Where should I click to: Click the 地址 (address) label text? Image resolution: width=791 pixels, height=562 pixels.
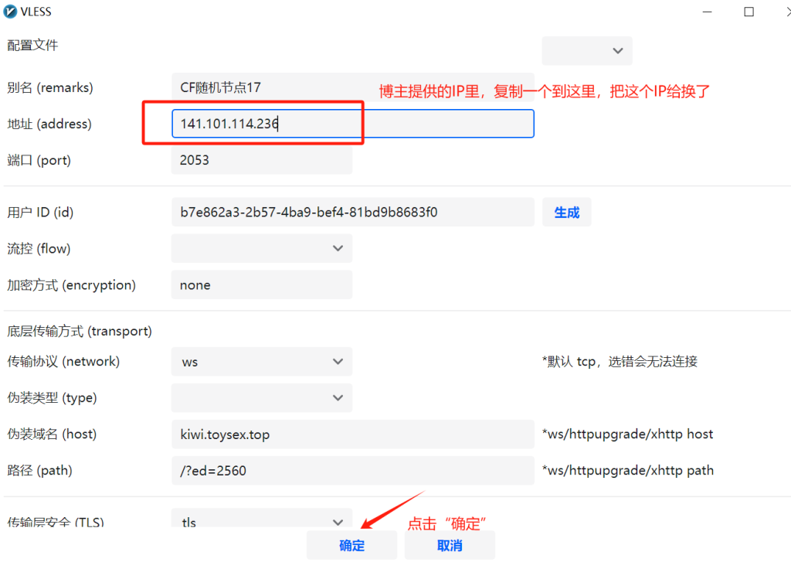(x=49, y=124)
